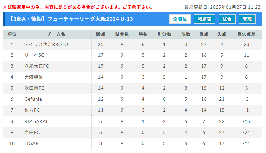Select team 岩田FC

coord(32,132)
